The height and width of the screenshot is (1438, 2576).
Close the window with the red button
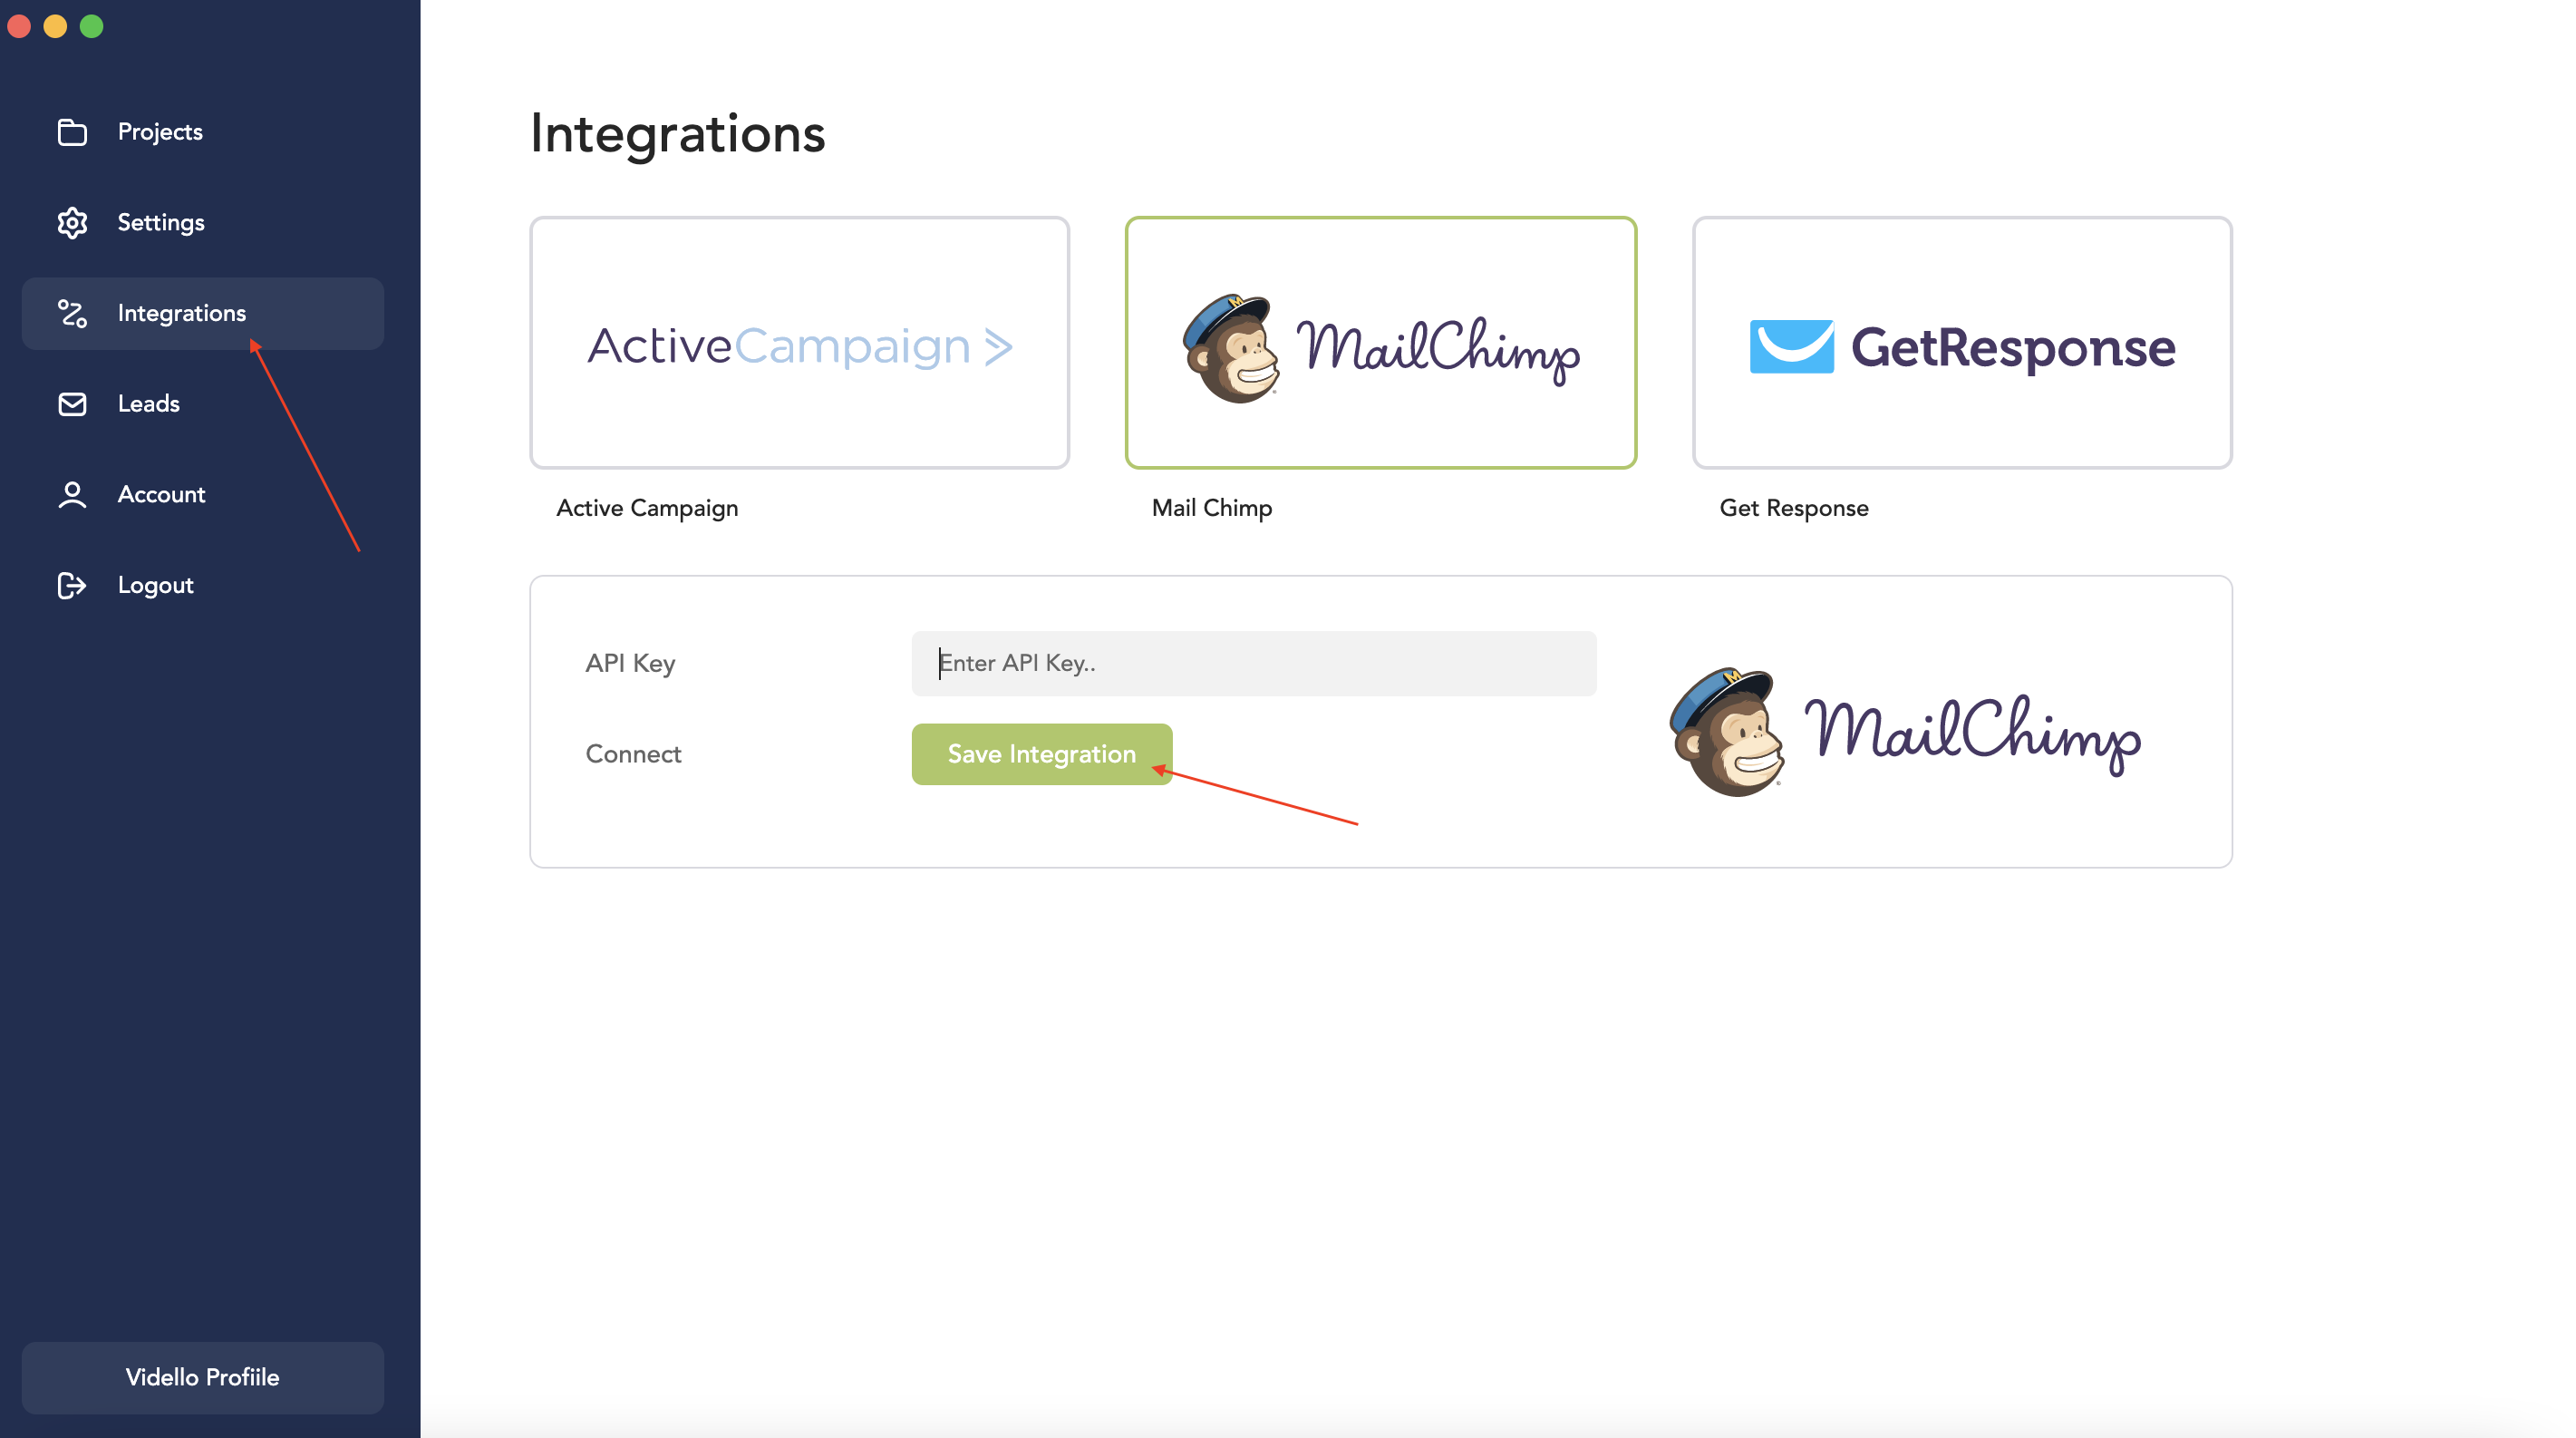[19, 26]
